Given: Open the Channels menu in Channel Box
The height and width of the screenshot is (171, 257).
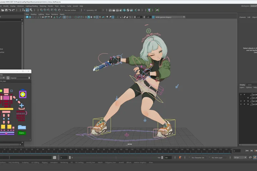Looking at the screenshot, I should click(242, 17).
